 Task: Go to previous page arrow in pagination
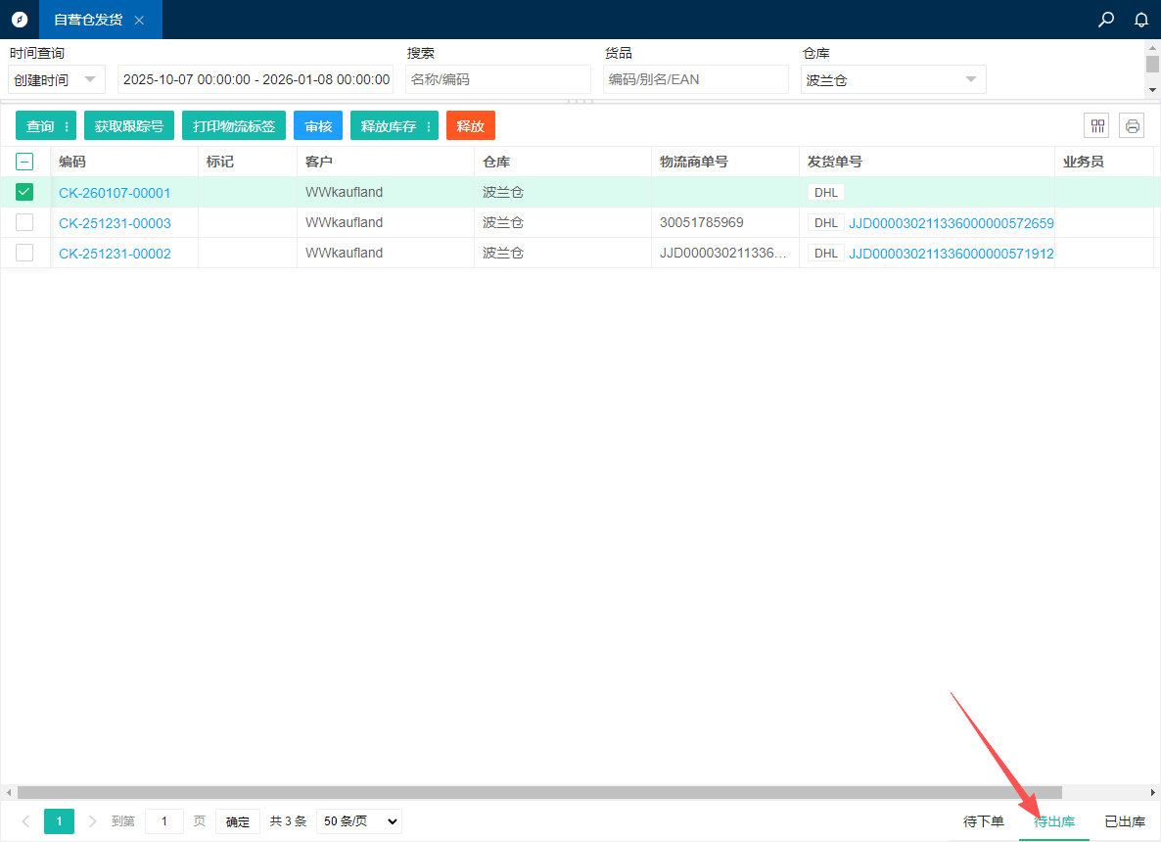coord(25,821)
